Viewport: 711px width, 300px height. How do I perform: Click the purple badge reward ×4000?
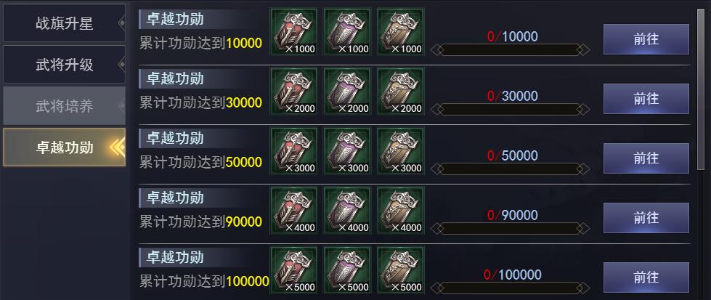point(347,210)
